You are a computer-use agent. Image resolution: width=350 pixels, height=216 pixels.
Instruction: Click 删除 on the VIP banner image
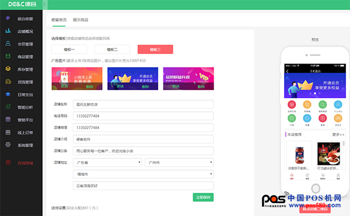(201, 86)
